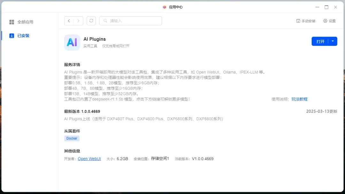Click the 最新版本 1.0.0.4669 heading
The height and width of the screenshot is (194, 345).
coord(82,111)
